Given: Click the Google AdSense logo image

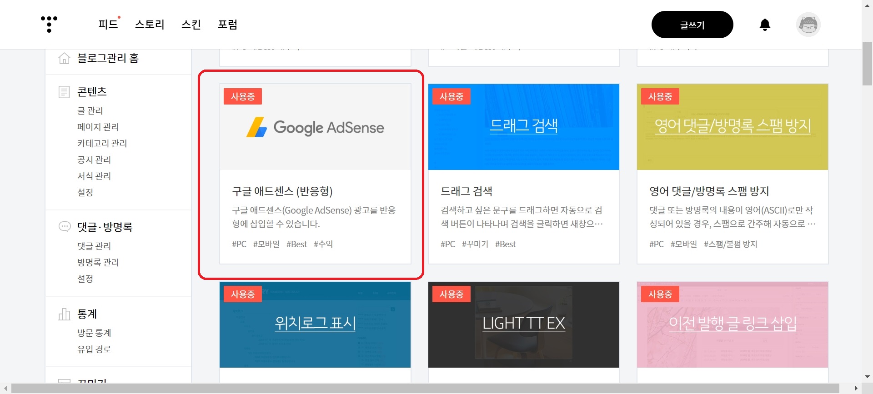Looking at the screenshot, I should pos(315,127).
